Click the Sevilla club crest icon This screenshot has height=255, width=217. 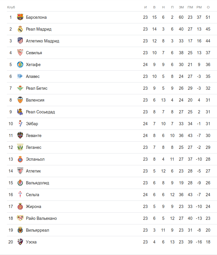tap(20, 53)
